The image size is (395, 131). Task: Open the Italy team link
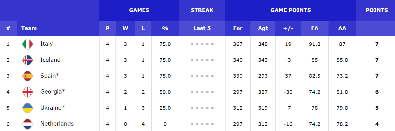click(x=46, y=44)
